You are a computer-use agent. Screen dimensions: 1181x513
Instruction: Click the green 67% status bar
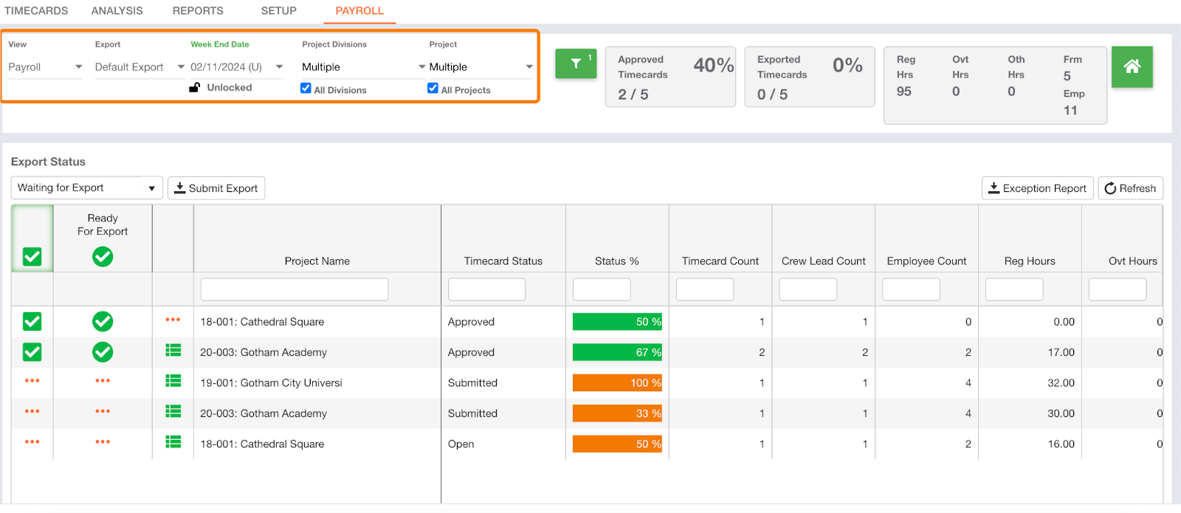coord(617,352)
